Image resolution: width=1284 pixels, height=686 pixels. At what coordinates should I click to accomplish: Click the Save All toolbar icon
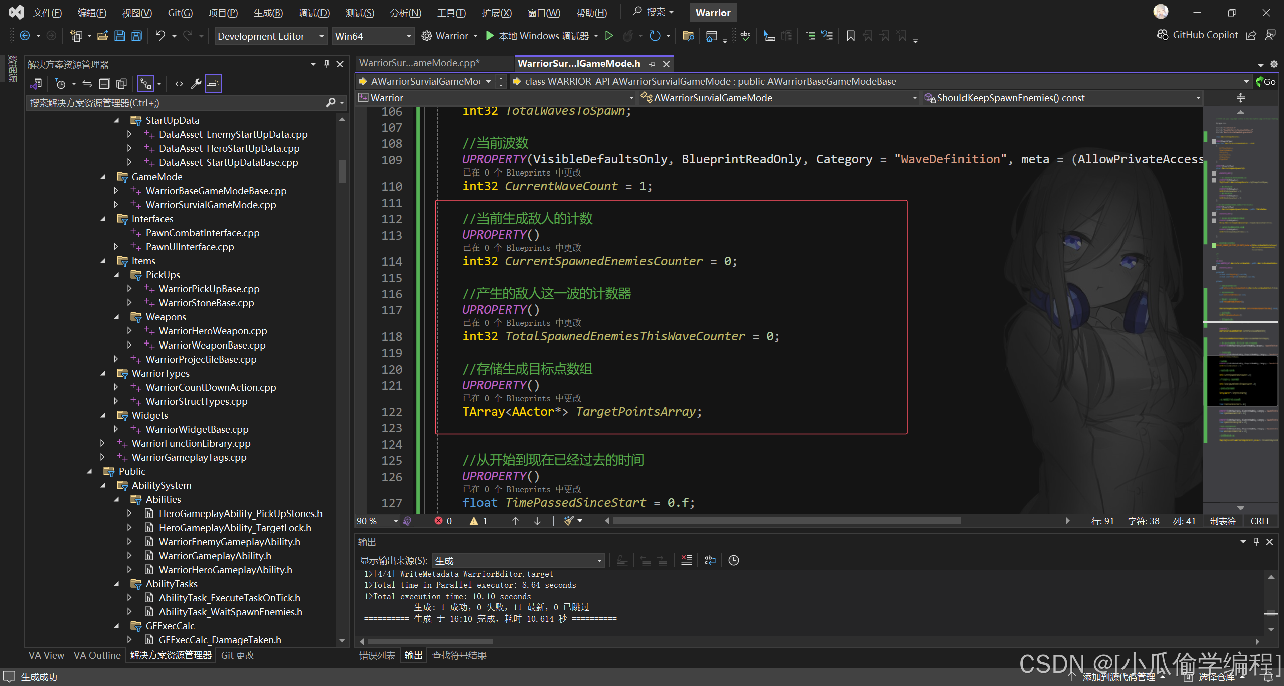point(136,36)
